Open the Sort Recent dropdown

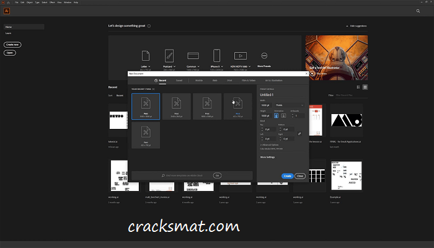click(120, 95)
